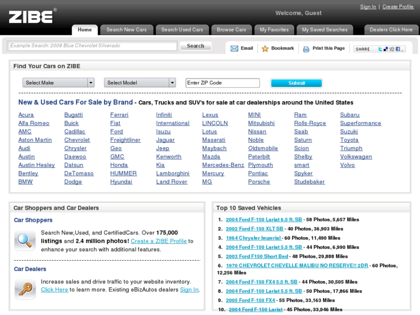Open the Maserati brand link
Viewport: 420px width, 315px height.
click(214, 140)
